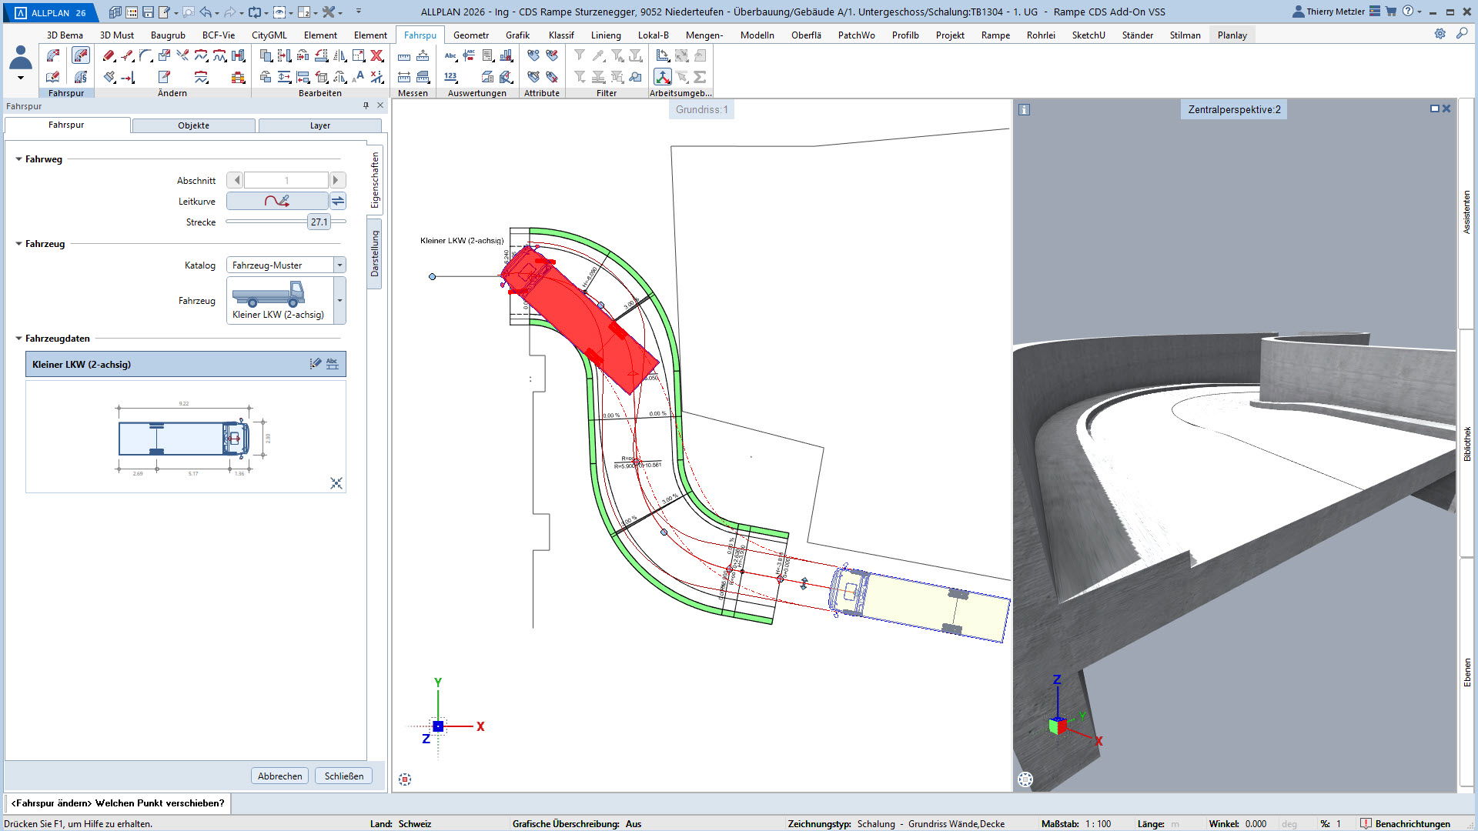The height and width of the screenshot is (831, 1478).
Task: Click the red X delete tool in Bearbeiten
Action: click(376, 55)
